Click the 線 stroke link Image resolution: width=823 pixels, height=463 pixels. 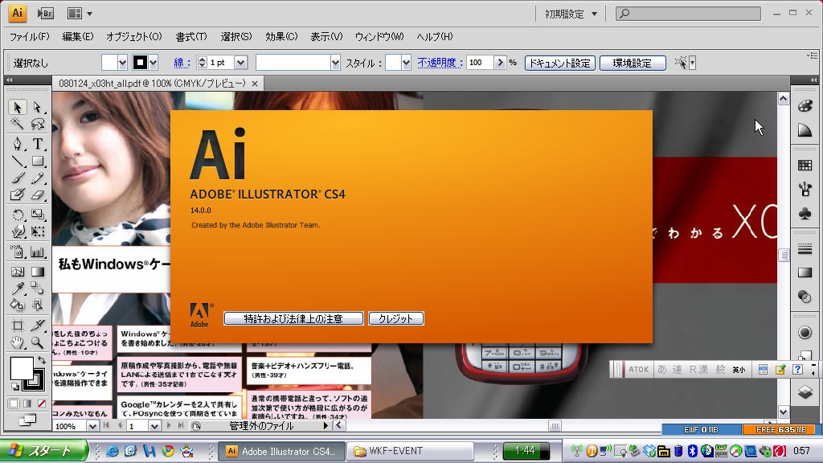[x=182, y=63]
